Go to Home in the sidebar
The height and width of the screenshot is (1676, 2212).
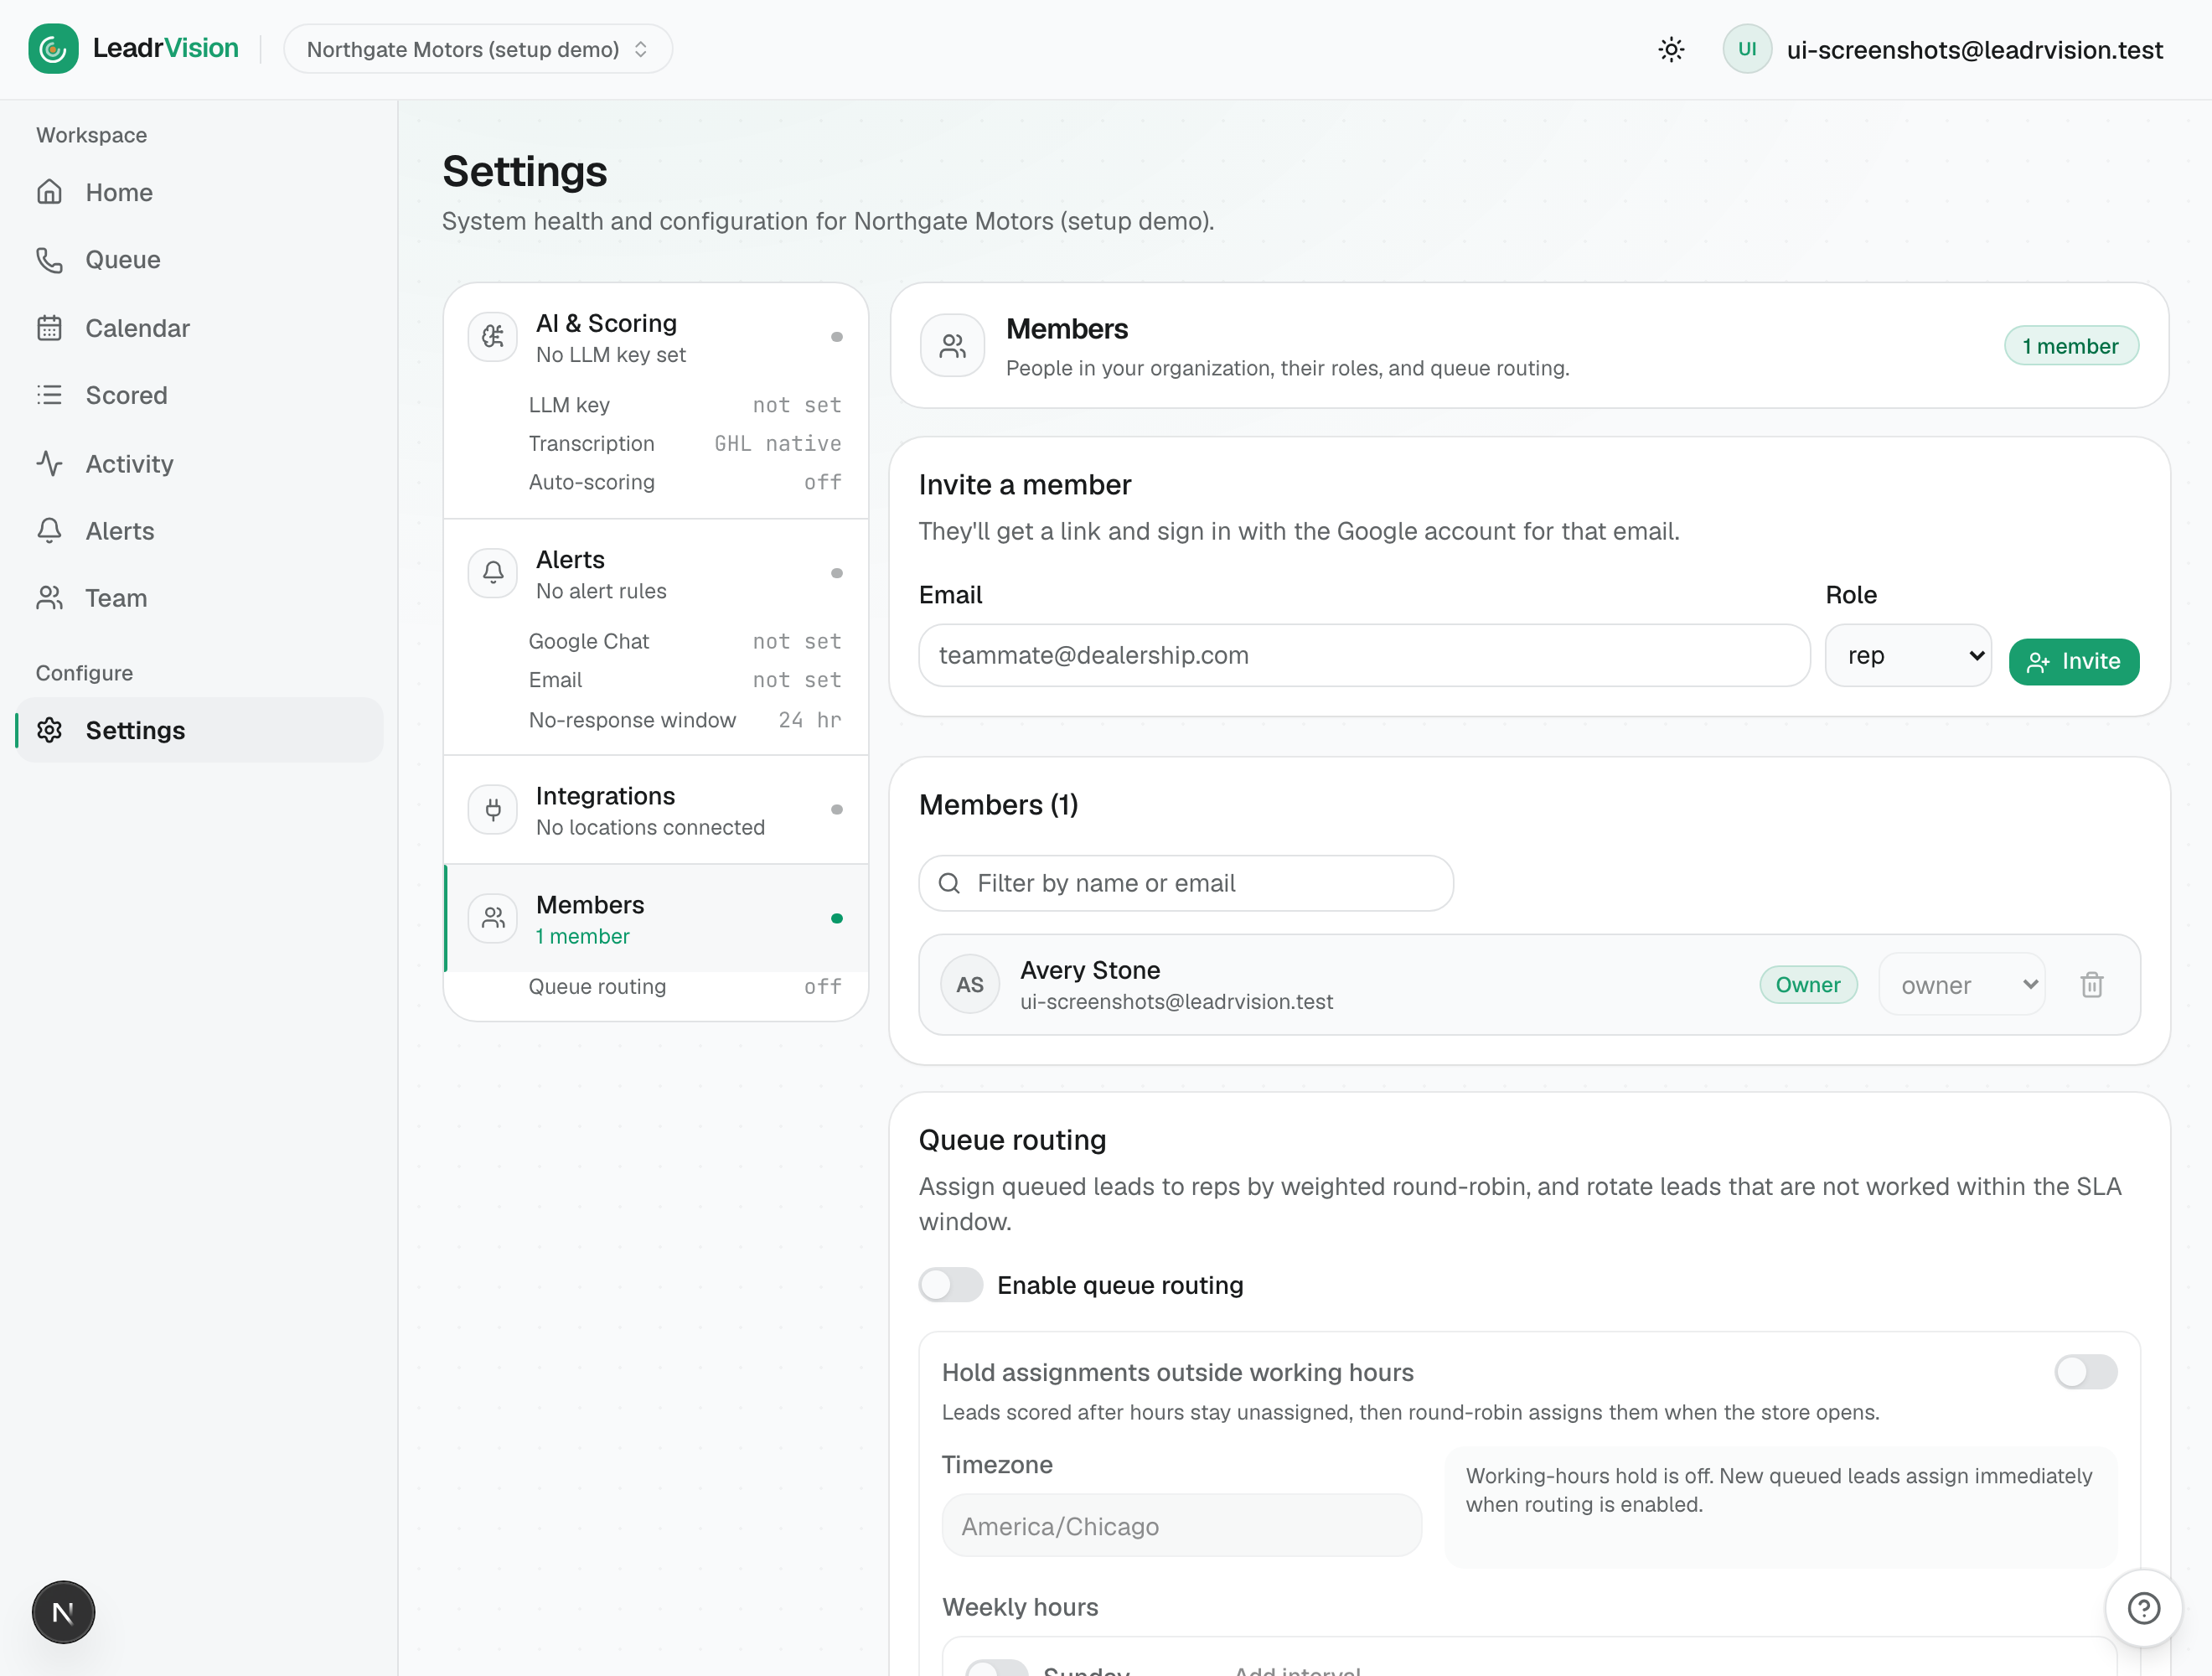tap(199, 192)
